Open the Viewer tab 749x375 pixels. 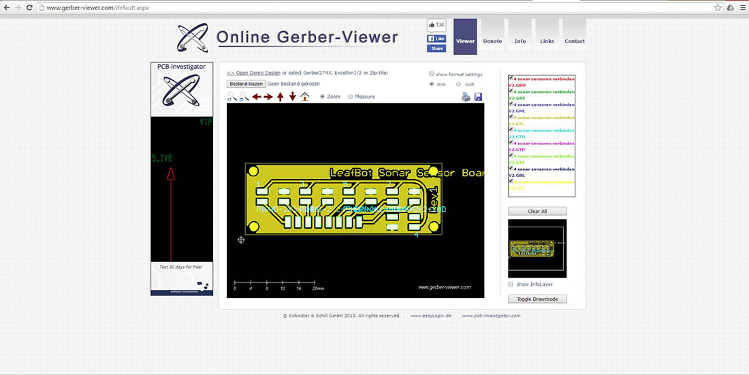point(465,37)
